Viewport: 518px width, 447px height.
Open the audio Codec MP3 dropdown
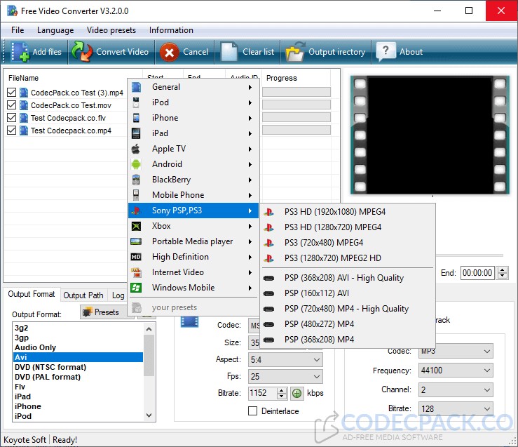point(456,352)
